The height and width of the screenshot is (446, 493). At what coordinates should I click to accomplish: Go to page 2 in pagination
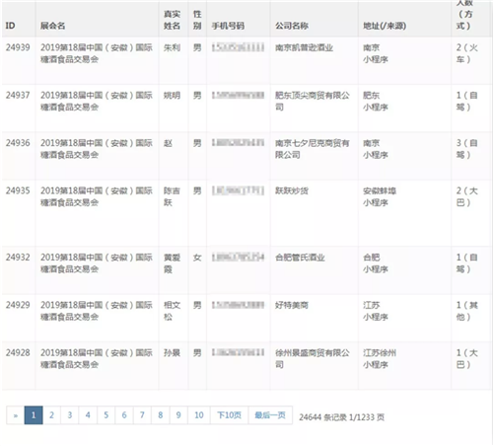(x=51, y=415)
